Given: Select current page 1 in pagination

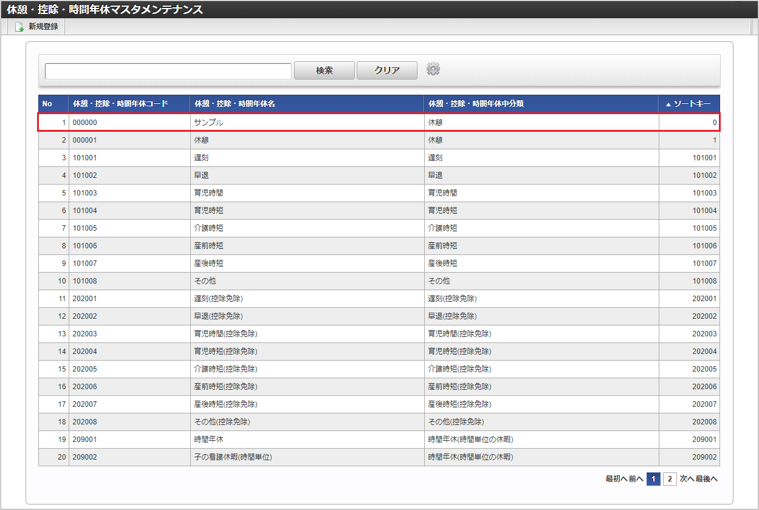Looking at the screenshot, I should pyautogui.click(x=653, y=479).
